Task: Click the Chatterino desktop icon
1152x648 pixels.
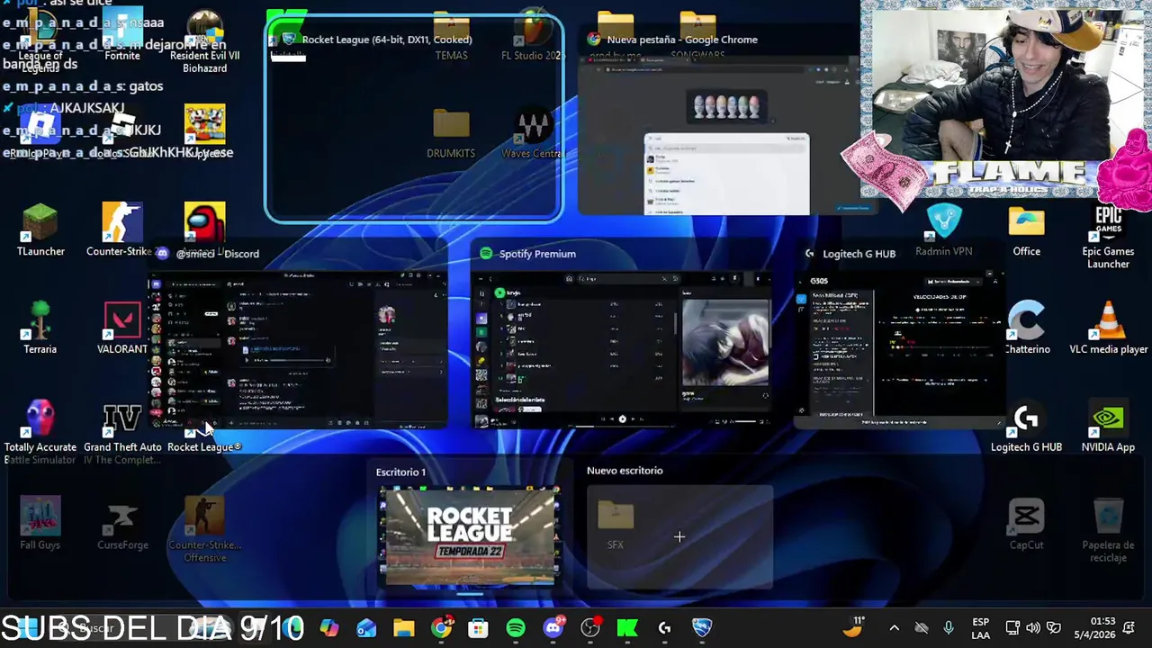Action: pos(1026,328)
